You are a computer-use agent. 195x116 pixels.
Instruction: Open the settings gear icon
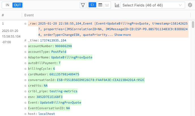point(190,5)
